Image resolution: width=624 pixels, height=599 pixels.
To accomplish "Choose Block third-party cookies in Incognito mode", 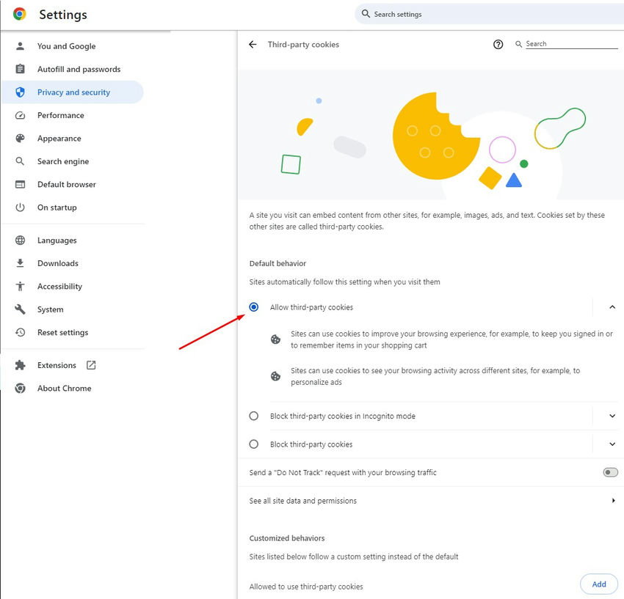I will click(x=254, y=416).
